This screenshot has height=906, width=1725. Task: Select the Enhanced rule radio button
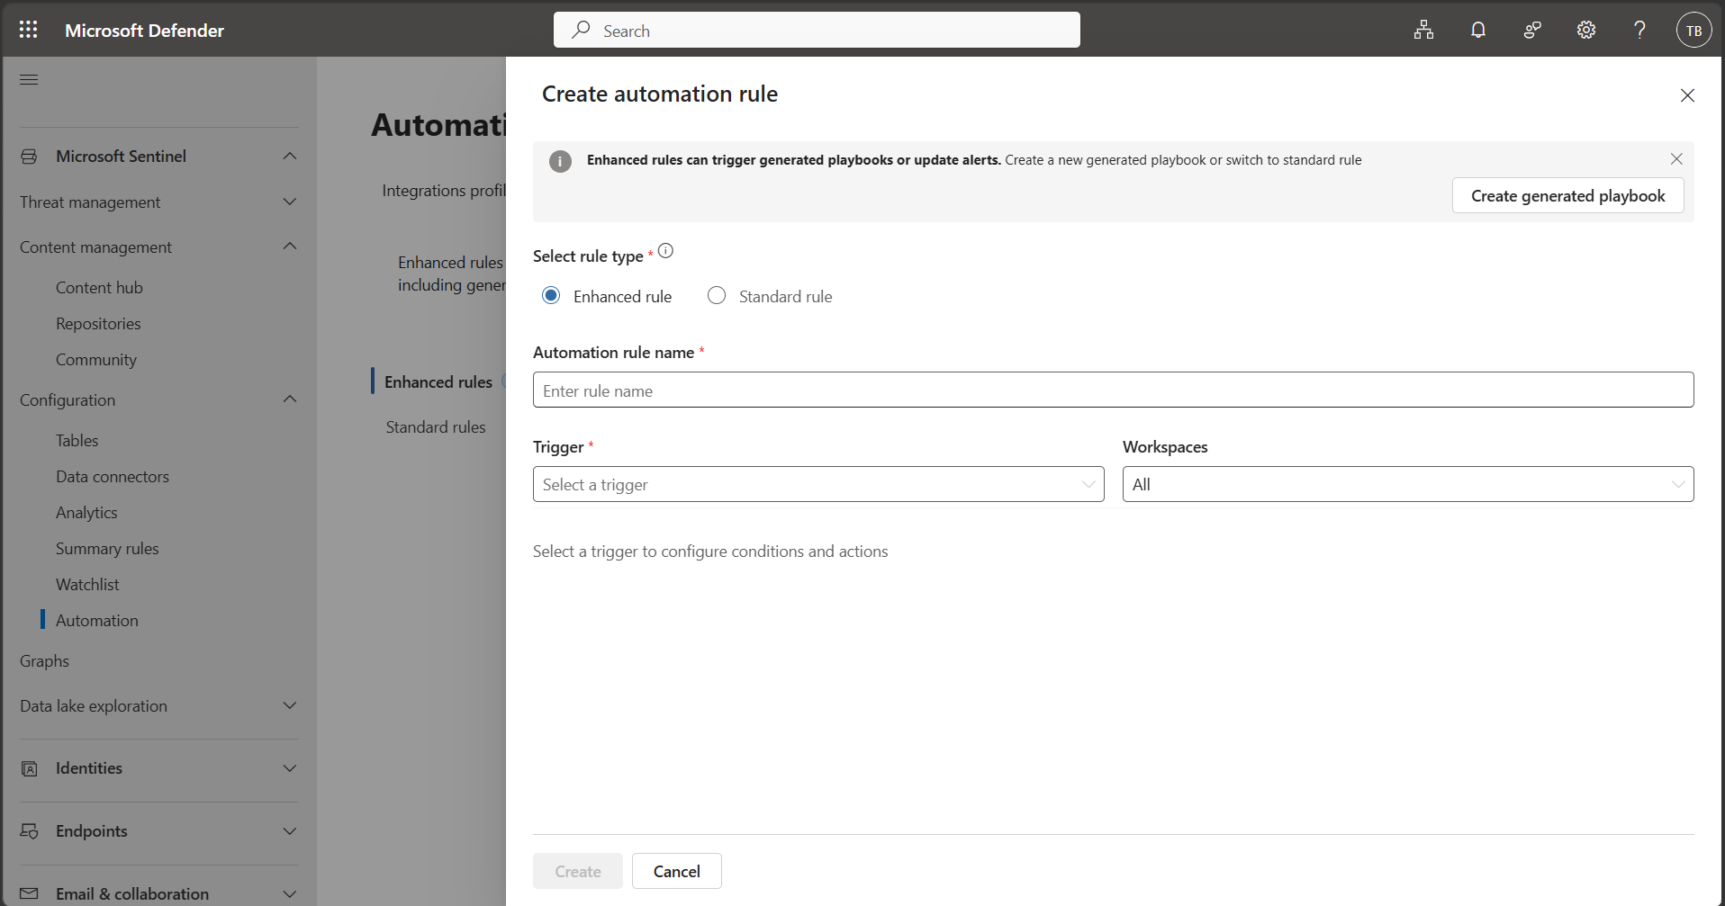(x=551, y=295)
